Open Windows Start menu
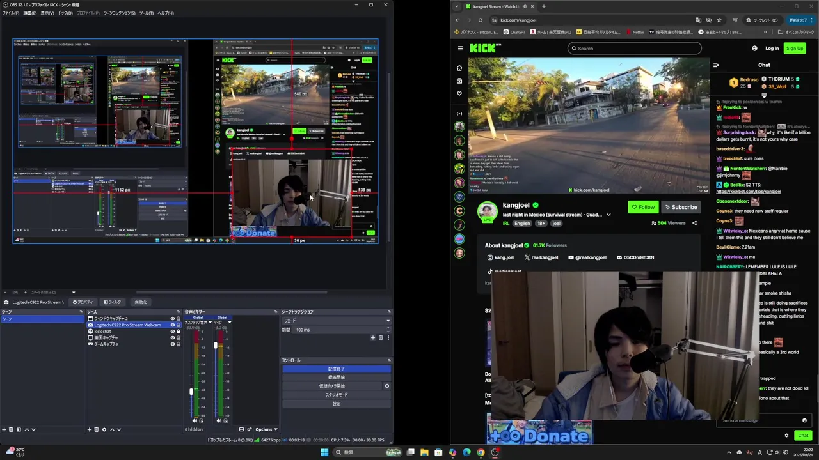The width and height of the screenshot is (819, 460). [x=324, y=452]
